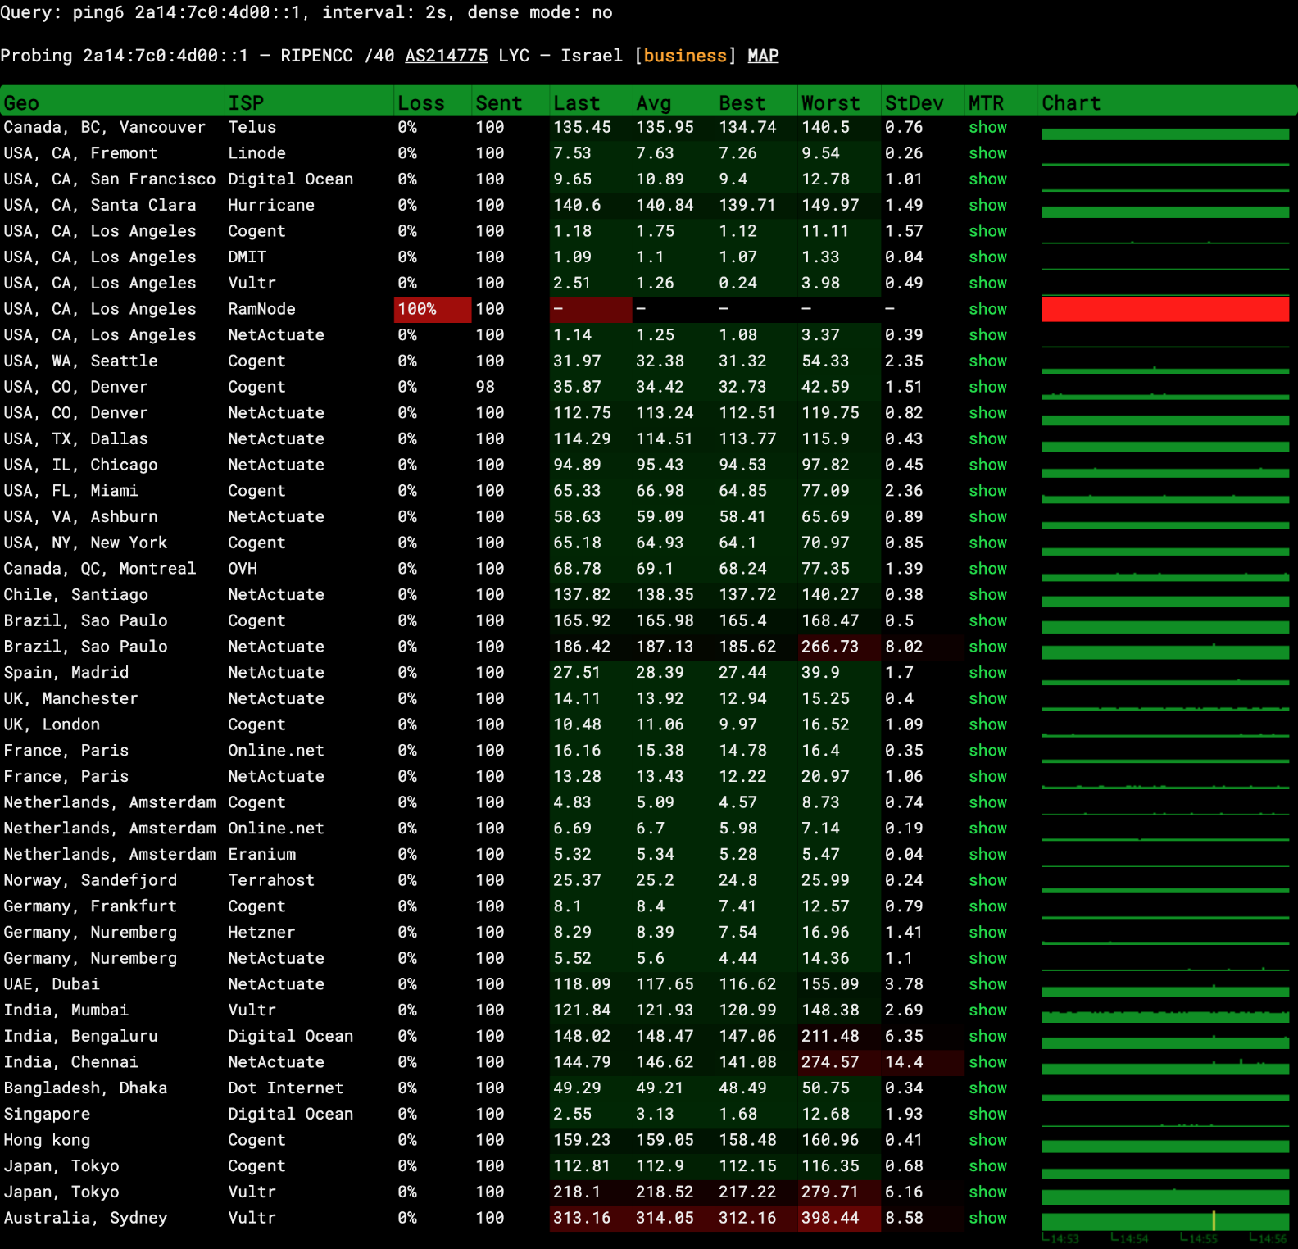
Task: Show MTR for Hong Kong Cogent
Action: click(x=987, y=1140)
